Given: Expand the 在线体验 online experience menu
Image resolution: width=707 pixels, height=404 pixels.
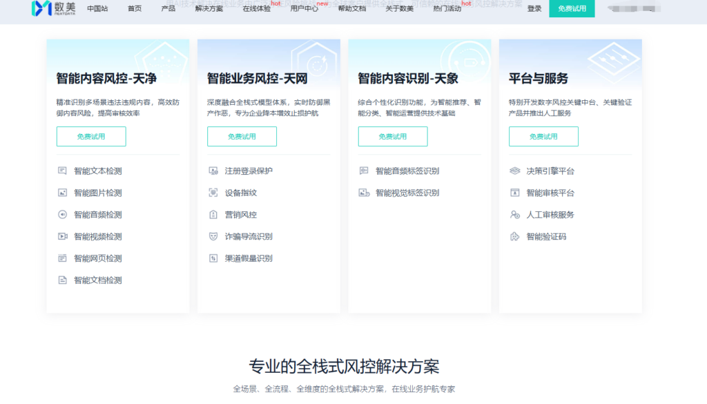Looking at the screenshot, I should point(256,10).
